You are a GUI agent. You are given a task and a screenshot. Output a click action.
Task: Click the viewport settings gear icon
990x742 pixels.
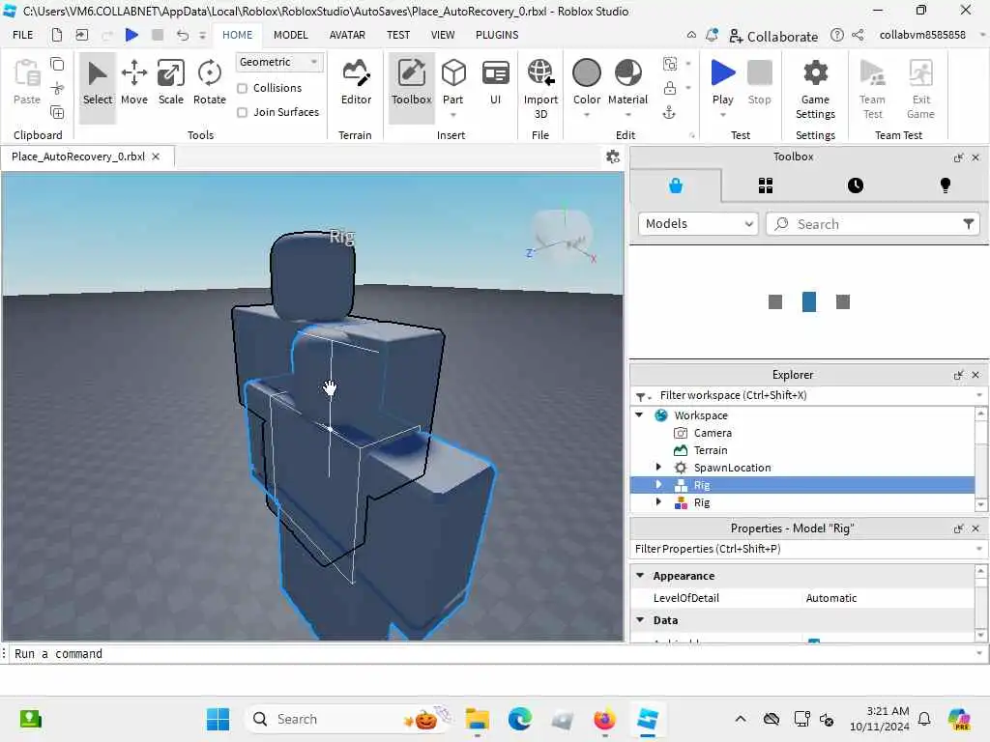(612, 157)
